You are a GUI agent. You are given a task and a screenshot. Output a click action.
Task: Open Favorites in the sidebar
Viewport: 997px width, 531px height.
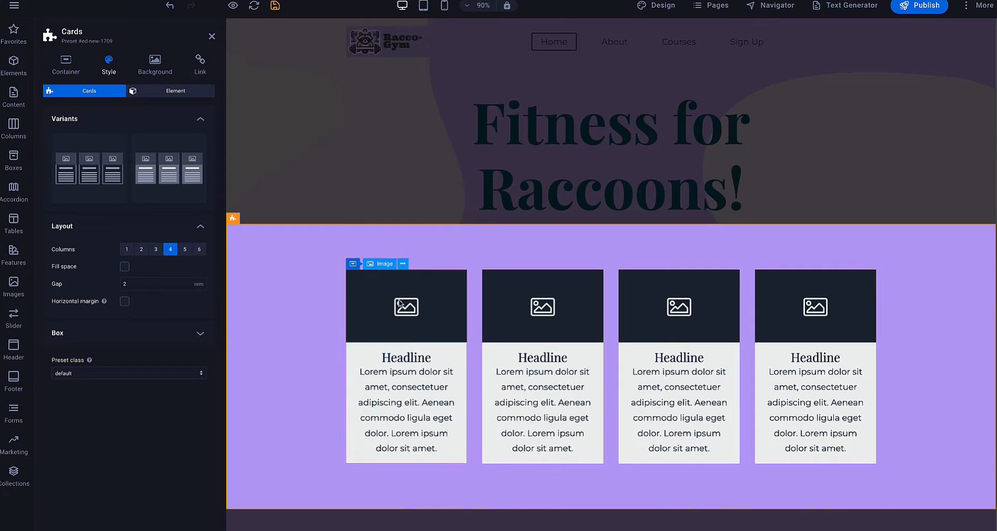(14, 34)
